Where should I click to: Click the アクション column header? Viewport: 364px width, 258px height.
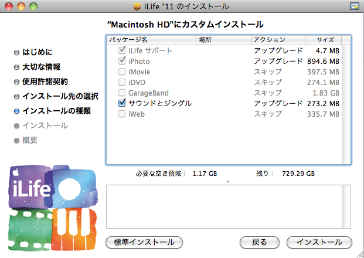point(278,40)
